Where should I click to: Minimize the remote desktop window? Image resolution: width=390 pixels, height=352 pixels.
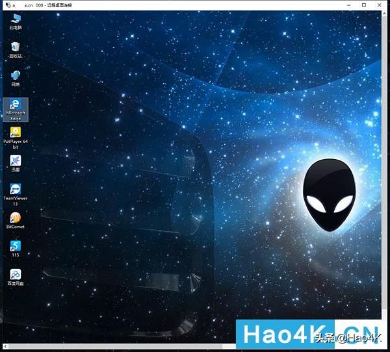(348, 5)
